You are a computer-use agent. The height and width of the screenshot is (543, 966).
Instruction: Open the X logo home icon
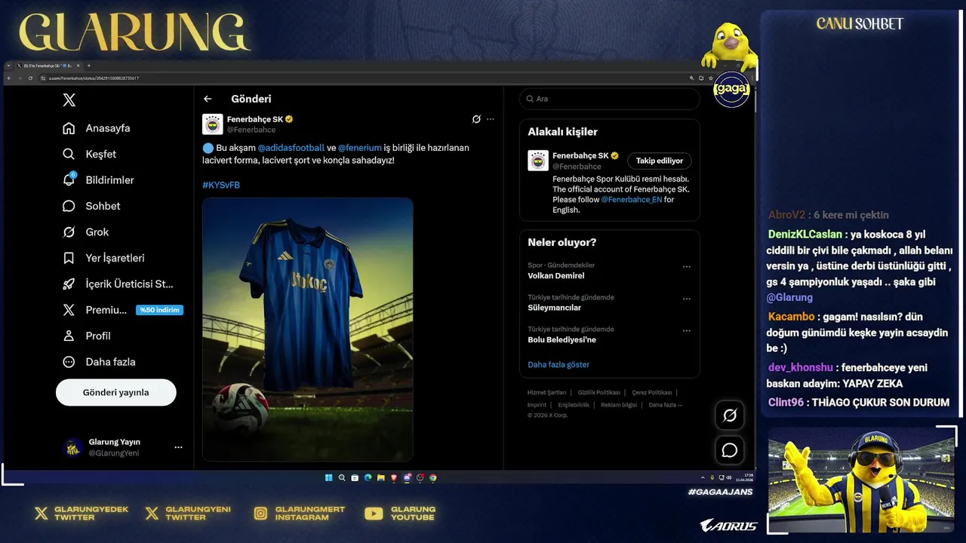point(69,100)
